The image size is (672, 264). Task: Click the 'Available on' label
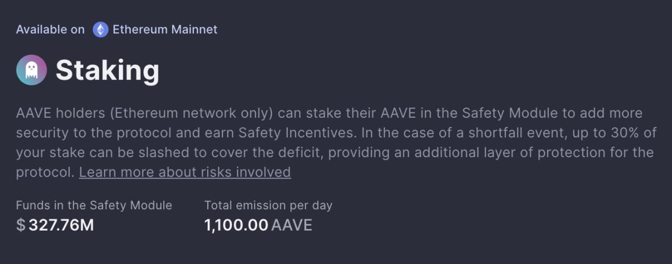coord(50,30)
